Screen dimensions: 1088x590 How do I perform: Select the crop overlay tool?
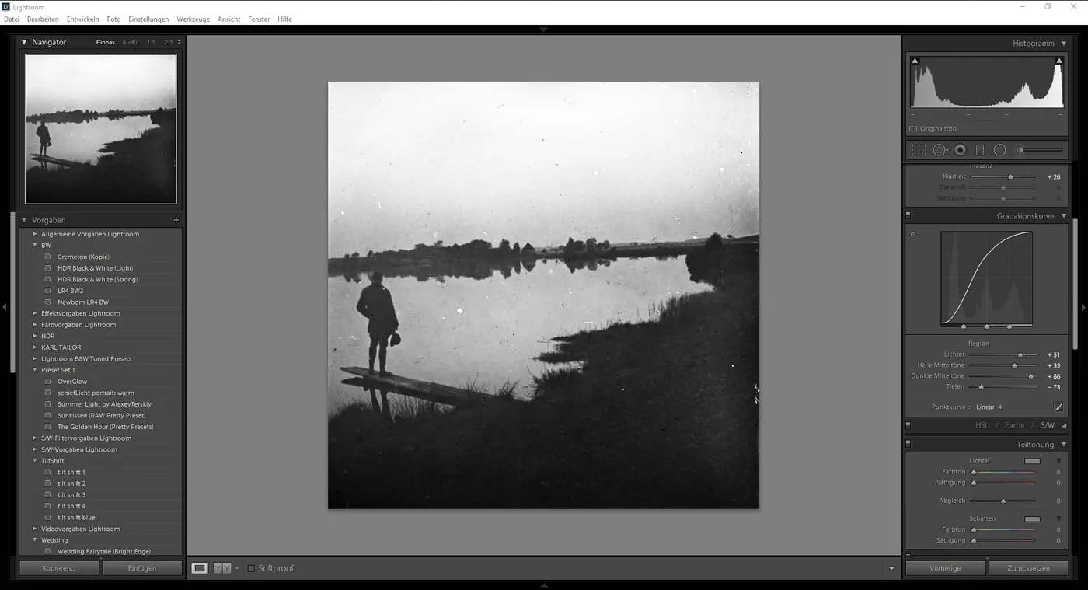919,150
